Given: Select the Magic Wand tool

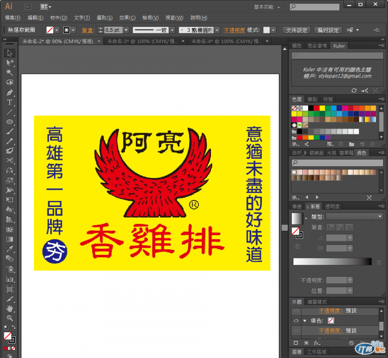Looking at the screenshot, I should pos(9,73).
